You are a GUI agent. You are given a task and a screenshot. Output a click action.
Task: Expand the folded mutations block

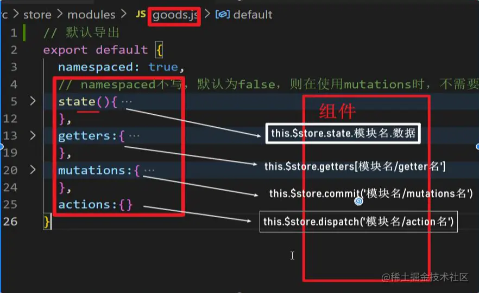click(33, 170)
